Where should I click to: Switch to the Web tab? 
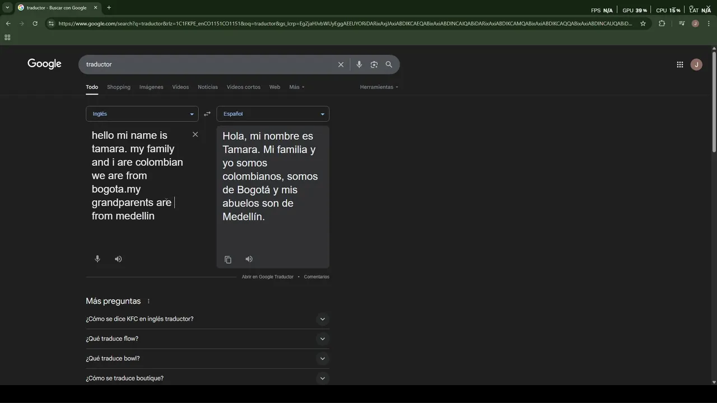pos(274,87)
